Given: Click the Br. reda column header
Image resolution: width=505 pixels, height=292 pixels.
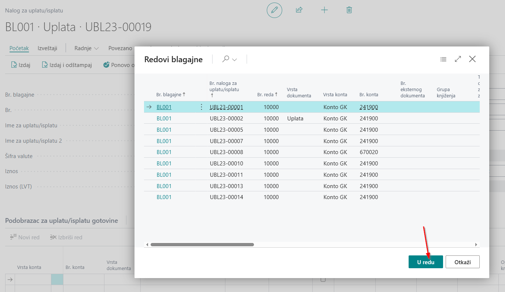Looking at the screenshot, I should pyautogui.click(x=267, y=94).
